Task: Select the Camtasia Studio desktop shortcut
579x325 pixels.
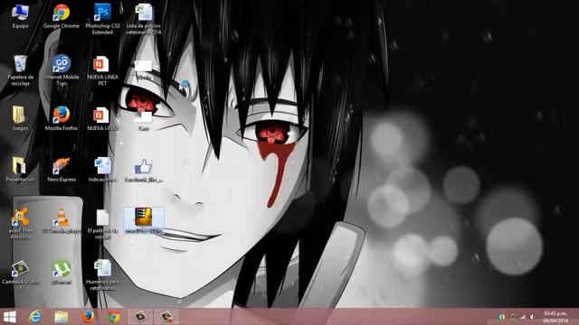Action: pyautogui.click(x=20, y=274)
